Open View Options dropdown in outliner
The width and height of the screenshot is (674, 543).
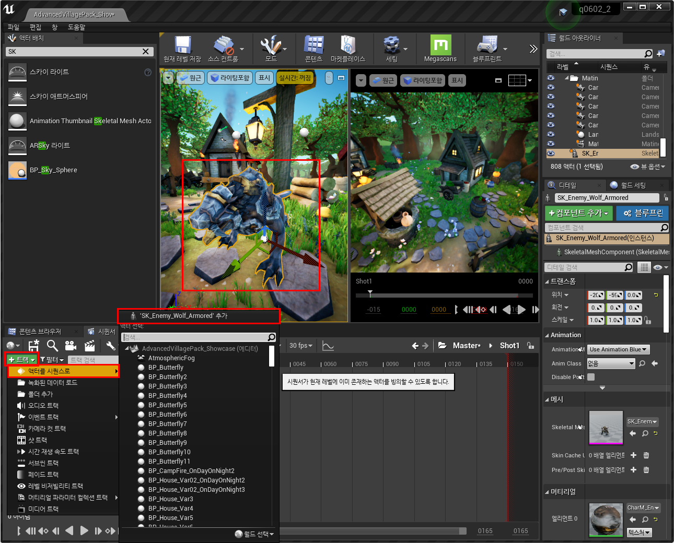(648, 167)
